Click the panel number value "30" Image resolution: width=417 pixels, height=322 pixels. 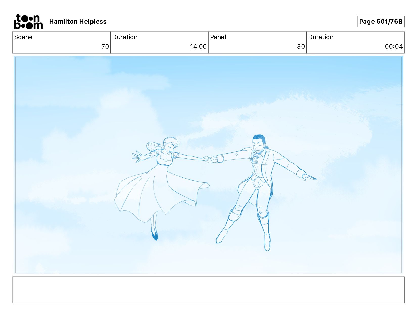pos(301,47)
